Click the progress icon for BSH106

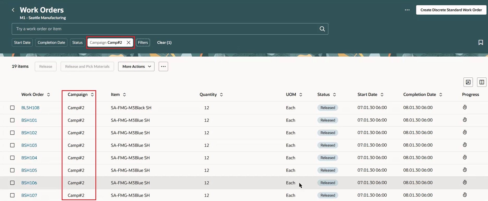point(465,182)
